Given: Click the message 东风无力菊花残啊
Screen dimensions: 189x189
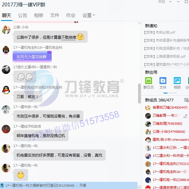Looking at the screenshot, I should pos(32,56).
